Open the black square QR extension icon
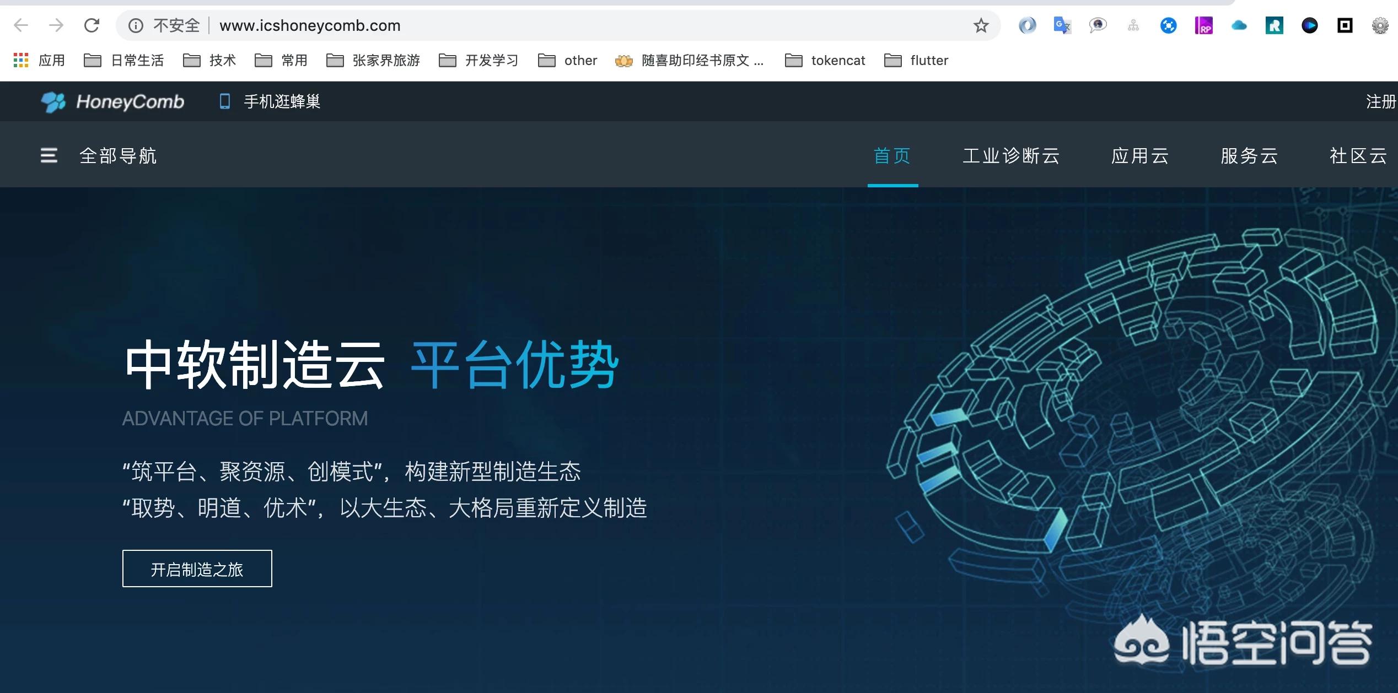This screenshot has width=1398, height=693. click(x=1345, y=25)
